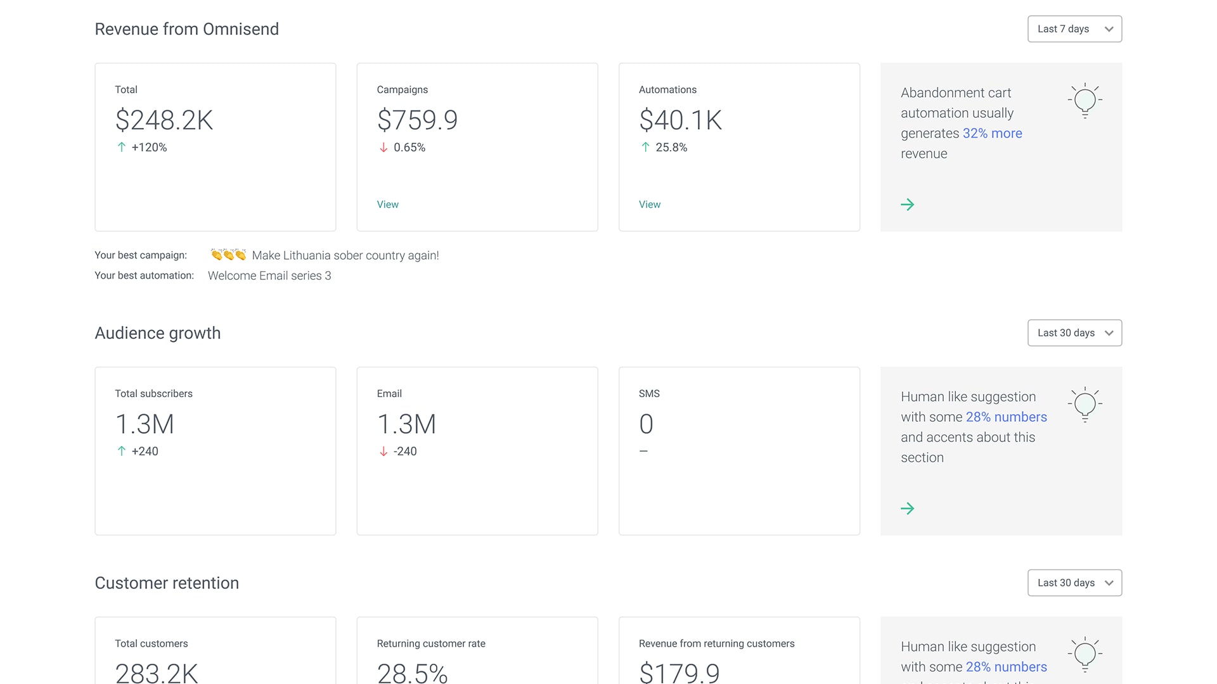Click the Total customers card label
This screenshot has height=684, width=1217.
coord(151,643)
